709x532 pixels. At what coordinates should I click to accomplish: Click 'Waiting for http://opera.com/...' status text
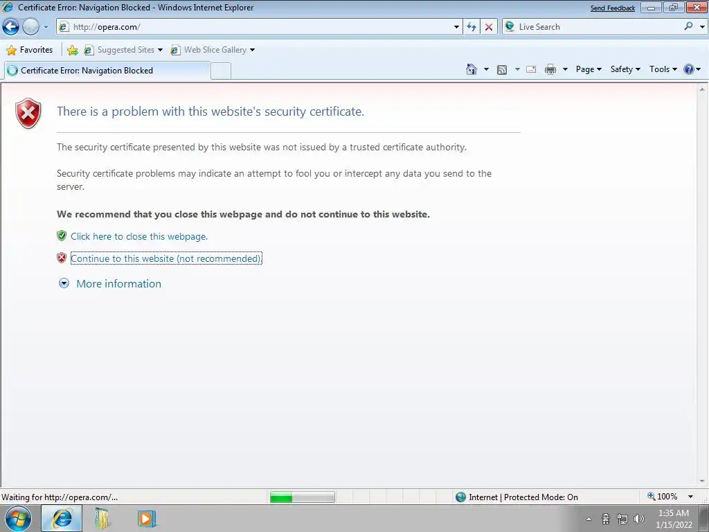pos(60,497)
